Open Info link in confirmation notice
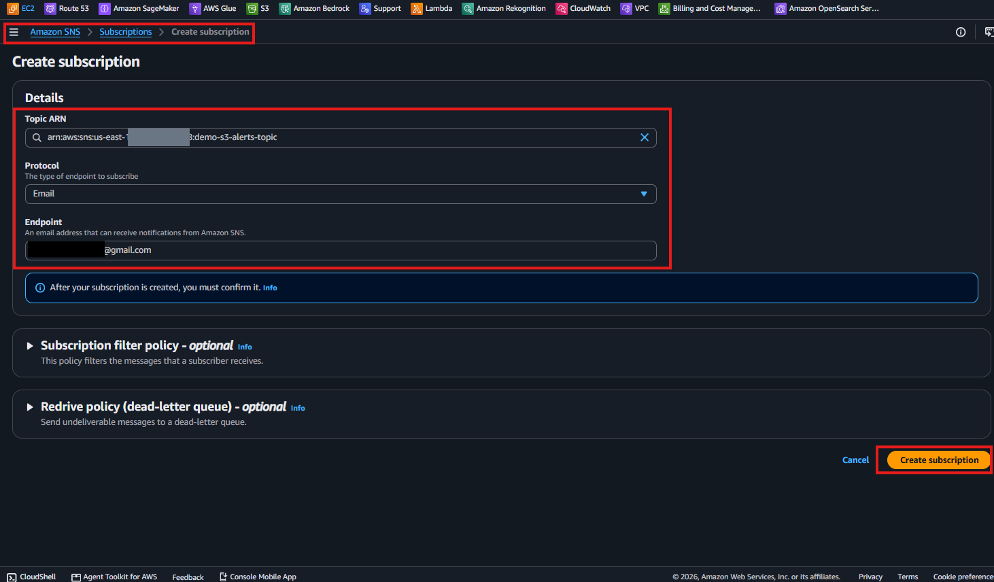This screenshot has width=994, height=582. [270, 288]
